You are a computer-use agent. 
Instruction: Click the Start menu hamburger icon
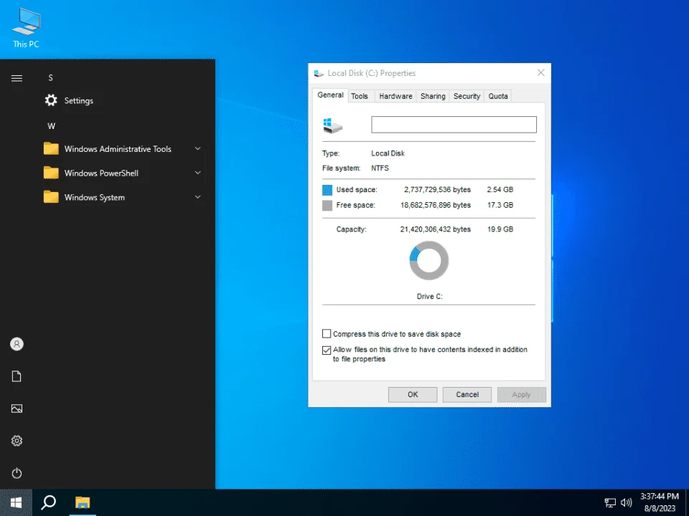pyautogui.click(x=17, y=79)
